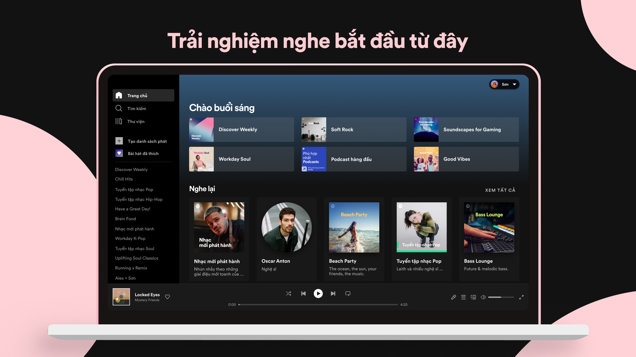Select Discover Weekly in sidebar playlists
Image resolution: width=636 pixels, height=357 pixels.
coord(131,170)
